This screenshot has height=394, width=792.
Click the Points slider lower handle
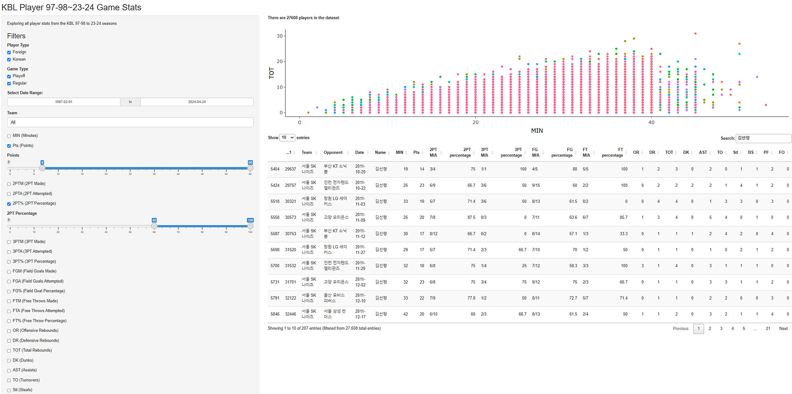tap(42, 168)
